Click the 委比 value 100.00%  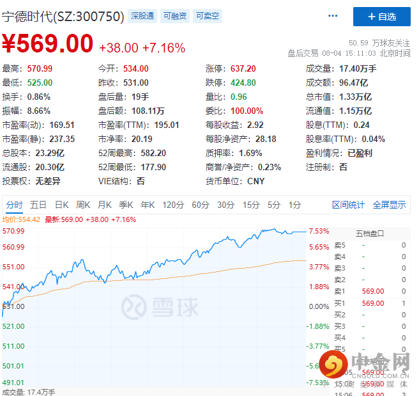(x=247, y=111)
